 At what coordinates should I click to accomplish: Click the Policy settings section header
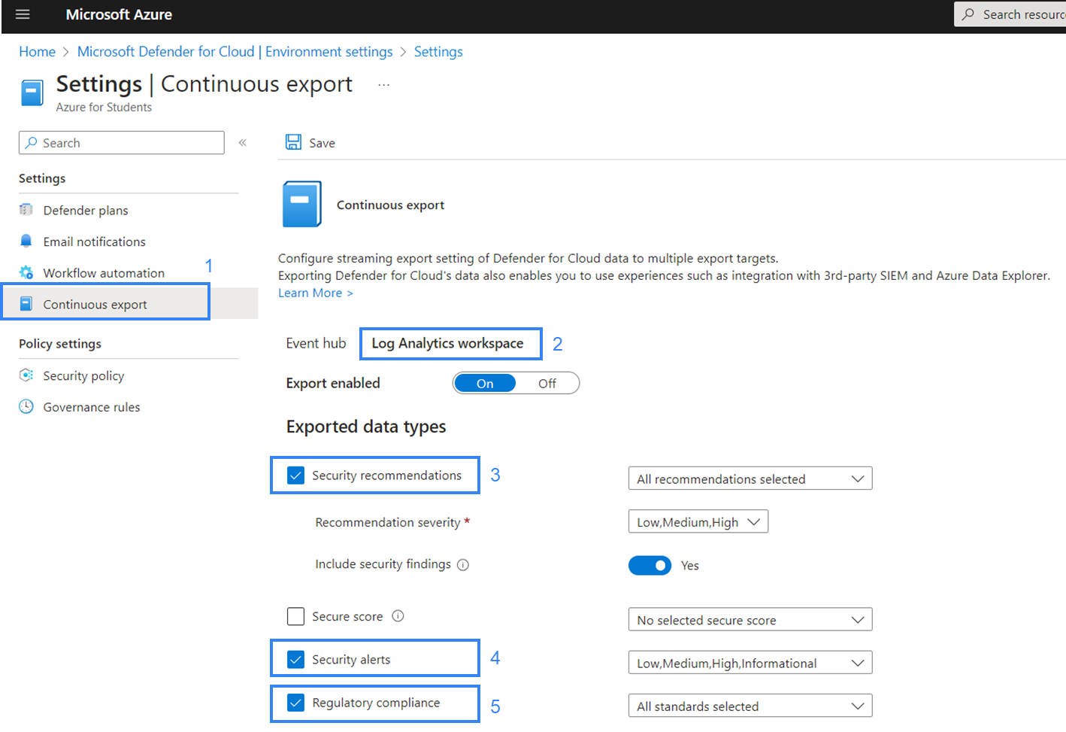point(60,344)
